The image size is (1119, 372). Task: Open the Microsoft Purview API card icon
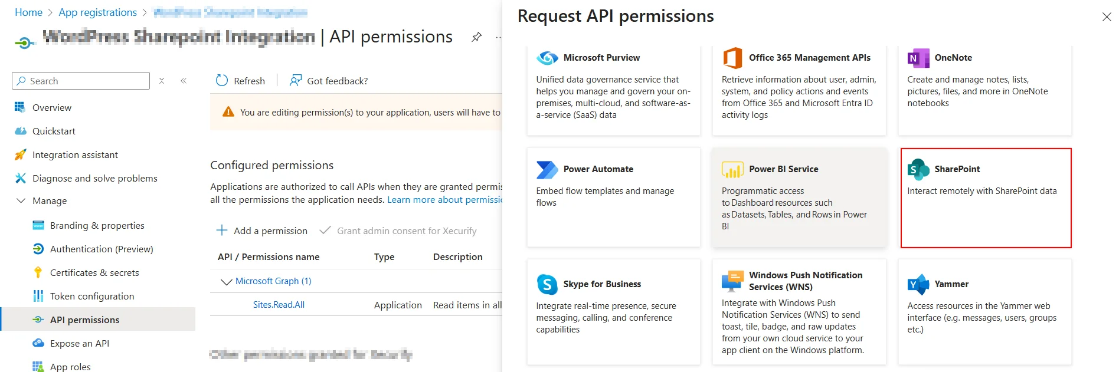(x=547, y=58)
